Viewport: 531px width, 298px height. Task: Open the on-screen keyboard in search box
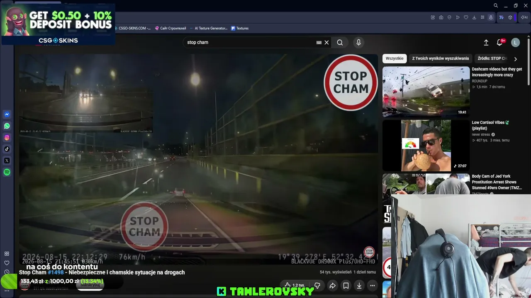click(319, 42)
